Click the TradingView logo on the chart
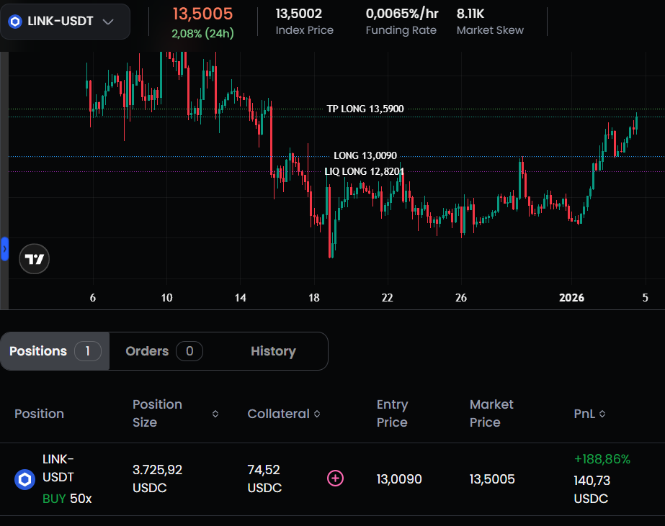This screenshot has height=526, width=665. coord(35,259)
